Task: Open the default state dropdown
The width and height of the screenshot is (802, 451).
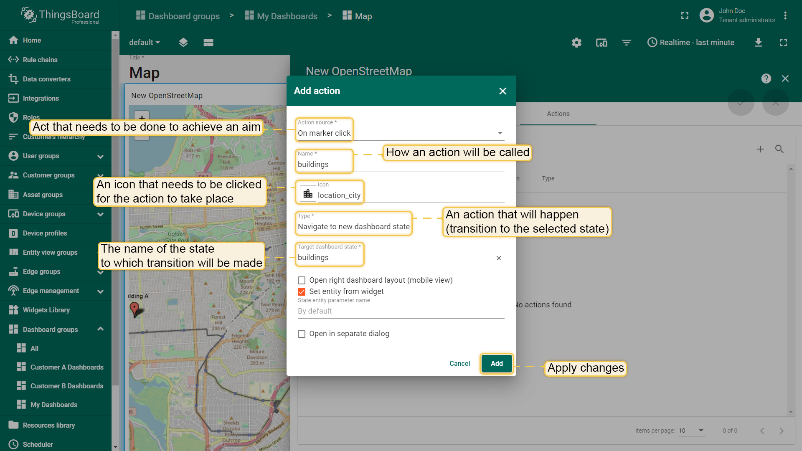Action: (144, 42)
